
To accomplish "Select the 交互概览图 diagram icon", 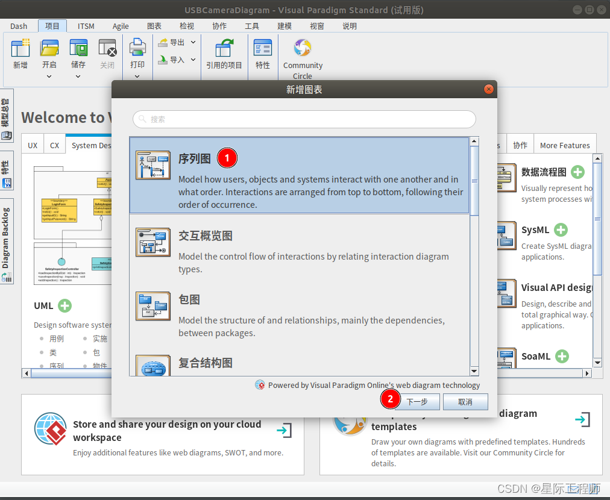I will point(153,242).
